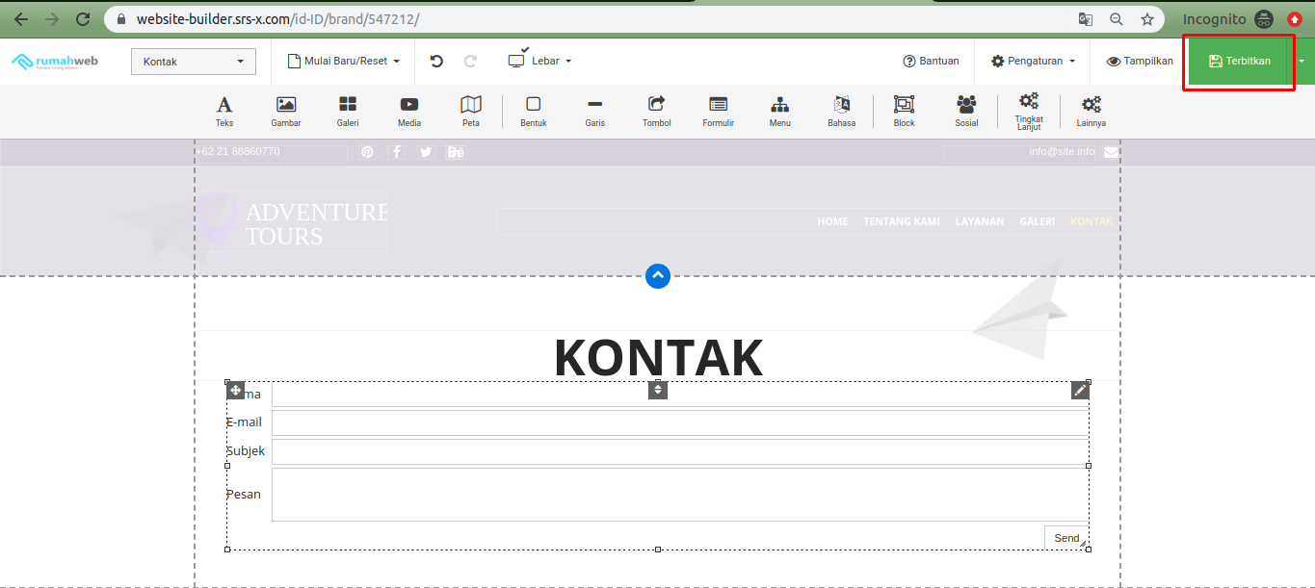Preview site with Tampilkan button
This screenshot has width=1315, height=588.
tap(1140, 61)
